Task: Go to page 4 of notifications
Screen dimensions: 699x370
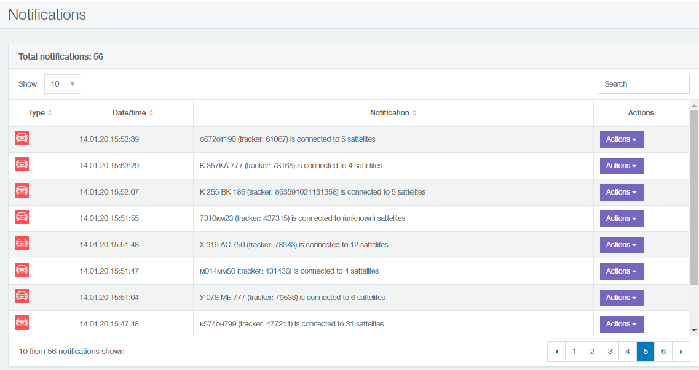Action: pyautogui.click(x=628, y=352)
